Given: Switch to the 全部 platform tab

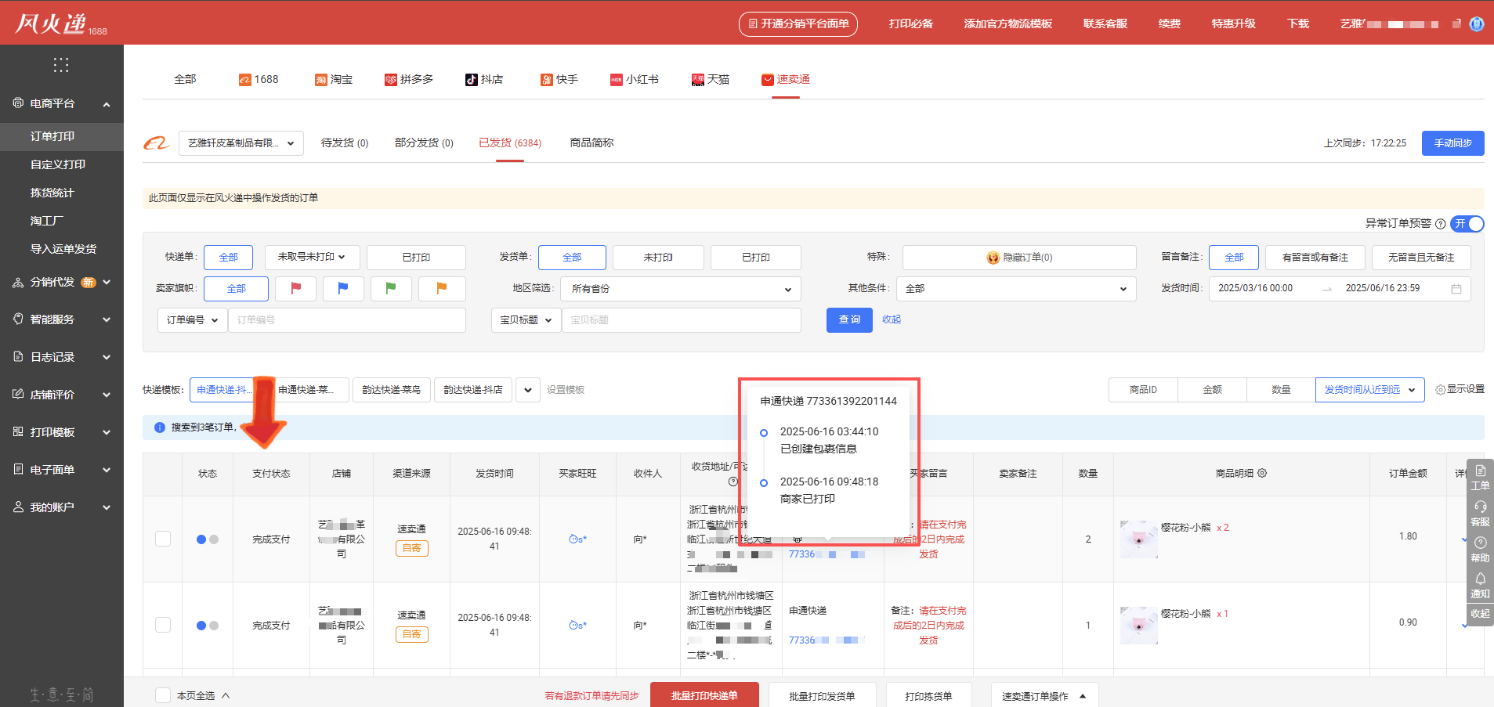Looking at the screenshot, I should [x=185, y=80].
